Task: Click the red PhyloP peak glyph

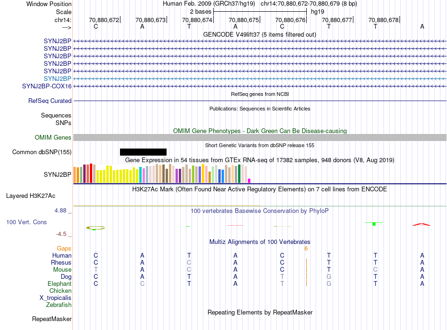Action: (x=422, y=224)
